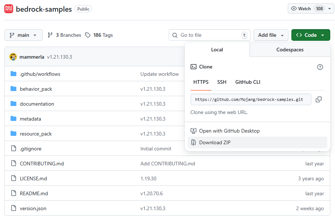
Task: Choose Open with GitHub Desktop
Action: point(229,131)
